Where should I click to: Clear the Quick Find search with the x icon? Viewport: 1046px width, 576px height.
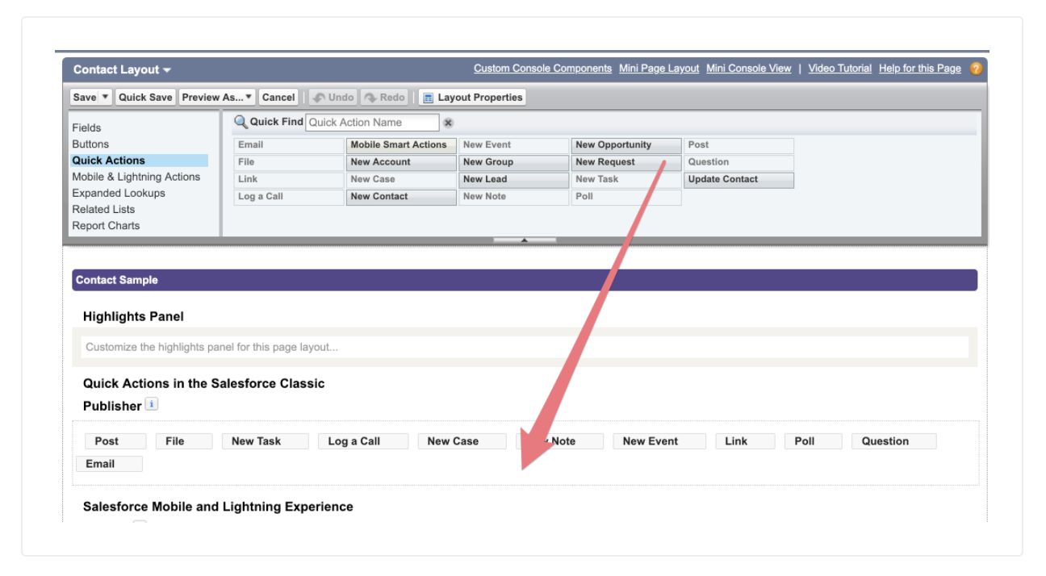[x=448, y=123]
